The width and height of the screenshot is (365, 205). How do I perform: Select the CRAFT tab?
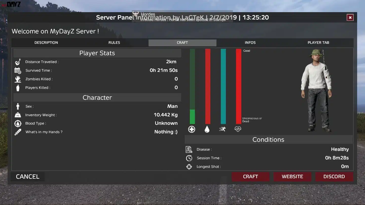(x=182, y=43)
